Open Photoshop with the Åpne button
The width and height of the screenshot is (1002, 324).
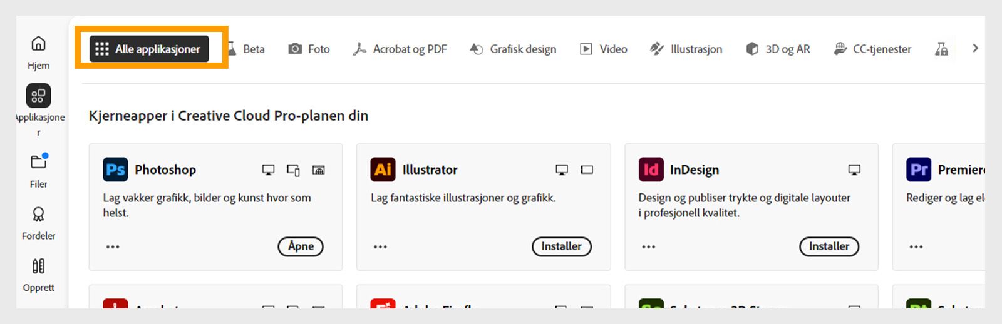301,246
